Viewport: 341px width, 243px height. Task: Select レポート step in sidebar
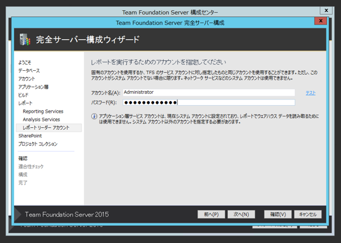coord(25,103)
